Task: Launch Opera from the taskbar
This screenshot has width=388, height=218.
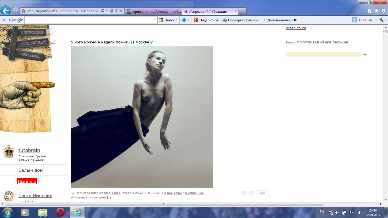Action: click(x=60, y=212)
